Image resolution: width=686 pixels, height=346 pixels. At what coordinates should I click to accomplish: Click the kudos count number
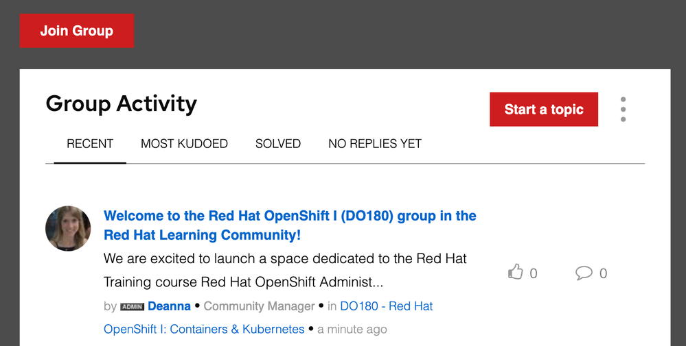click(534, 273)
